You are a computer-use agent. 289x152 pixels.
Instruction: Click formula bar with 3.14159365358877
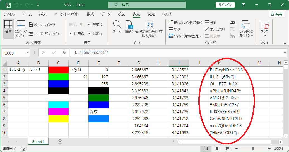point(177,53)
